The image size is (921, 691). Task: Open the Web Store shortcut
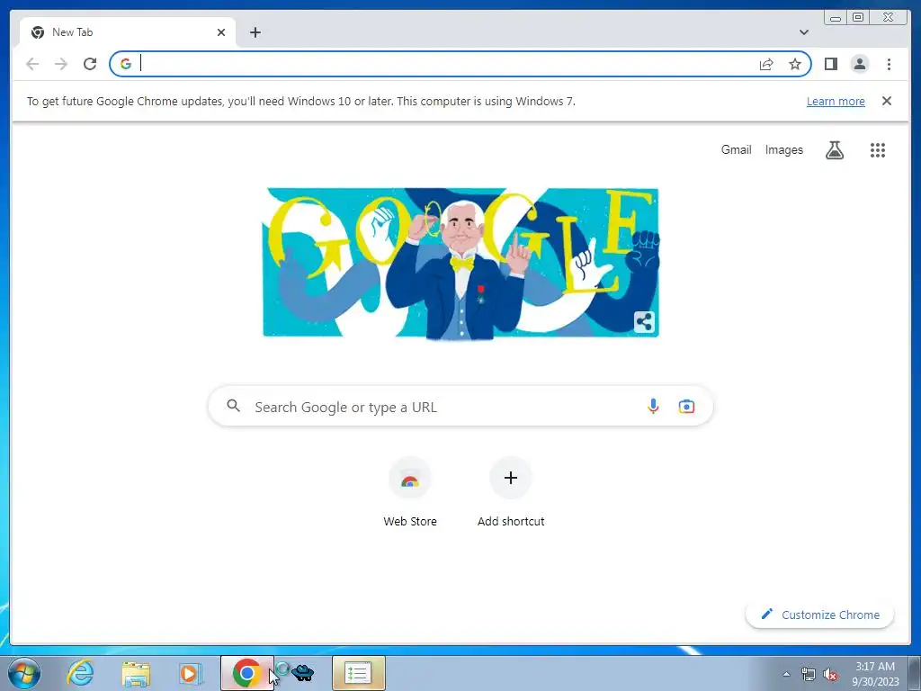click(x=410, y=492)
